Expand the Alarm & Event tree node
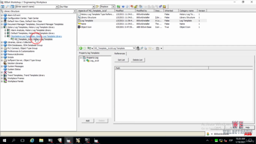Screen dimensions: 256x144 click(x=2, y=15)
